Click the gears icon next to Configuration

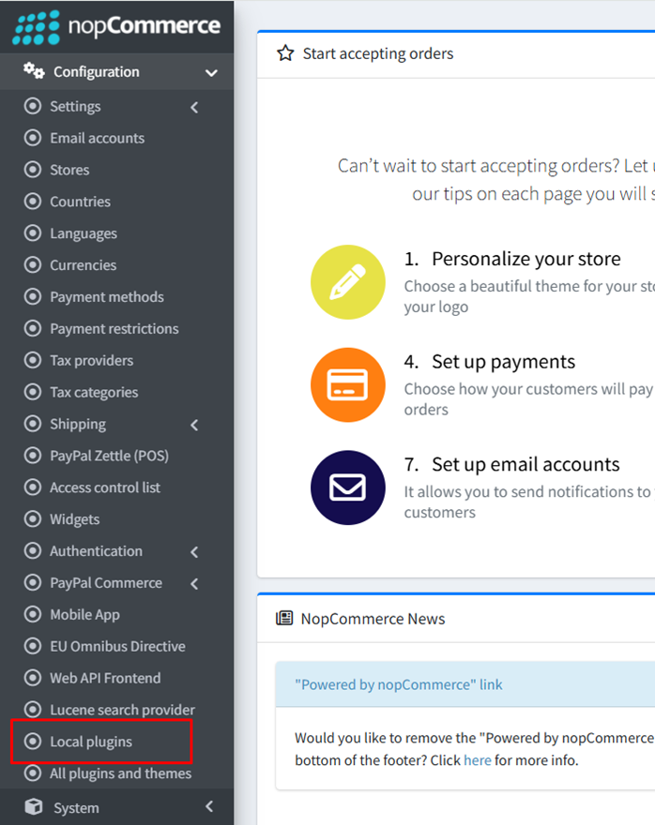pos(34,71)
